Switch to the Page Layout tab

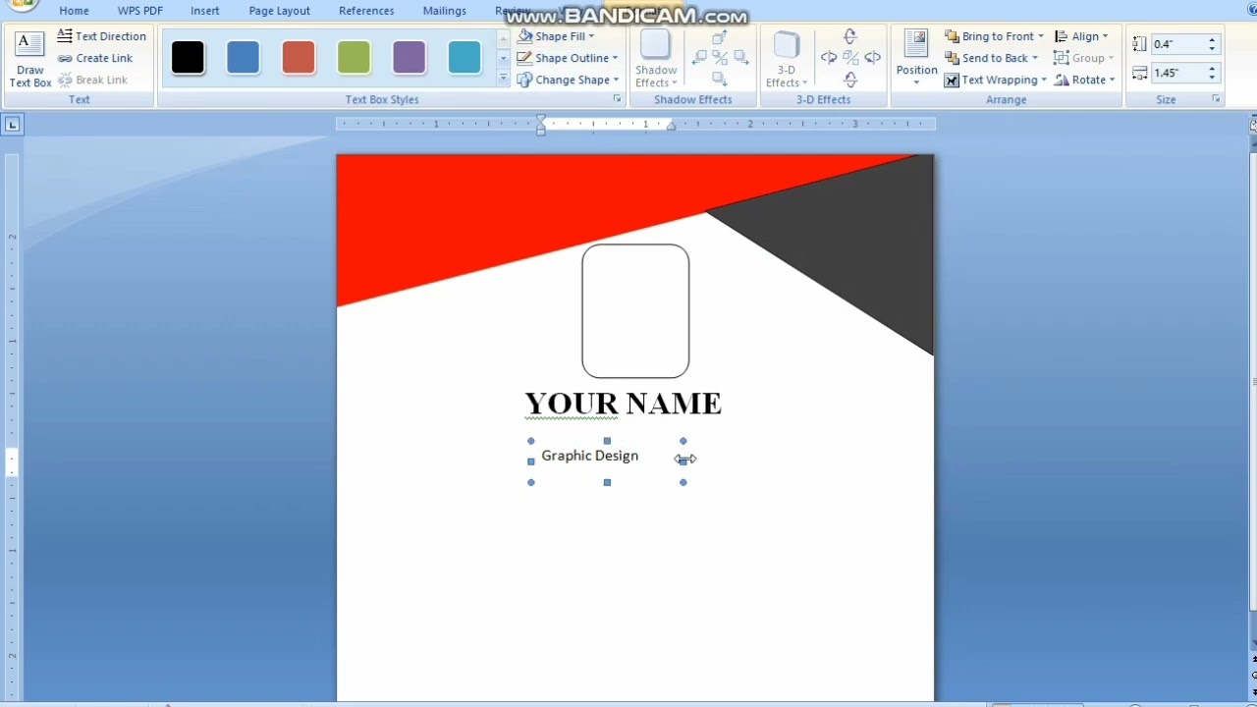click(x=279, y=11)
